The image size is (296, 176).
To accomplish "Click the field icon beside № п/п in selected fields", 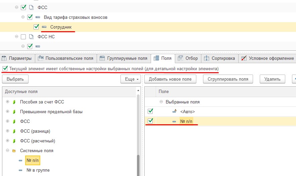I will click(174, 122).
